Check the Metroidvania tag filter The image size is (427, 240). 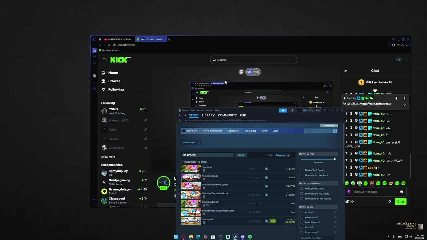302,222
